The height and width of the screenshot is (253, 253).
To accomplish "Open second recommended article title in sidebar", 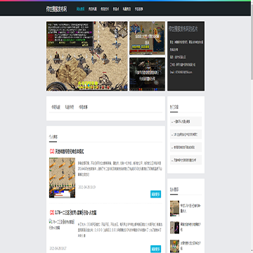I will [190, 228].
